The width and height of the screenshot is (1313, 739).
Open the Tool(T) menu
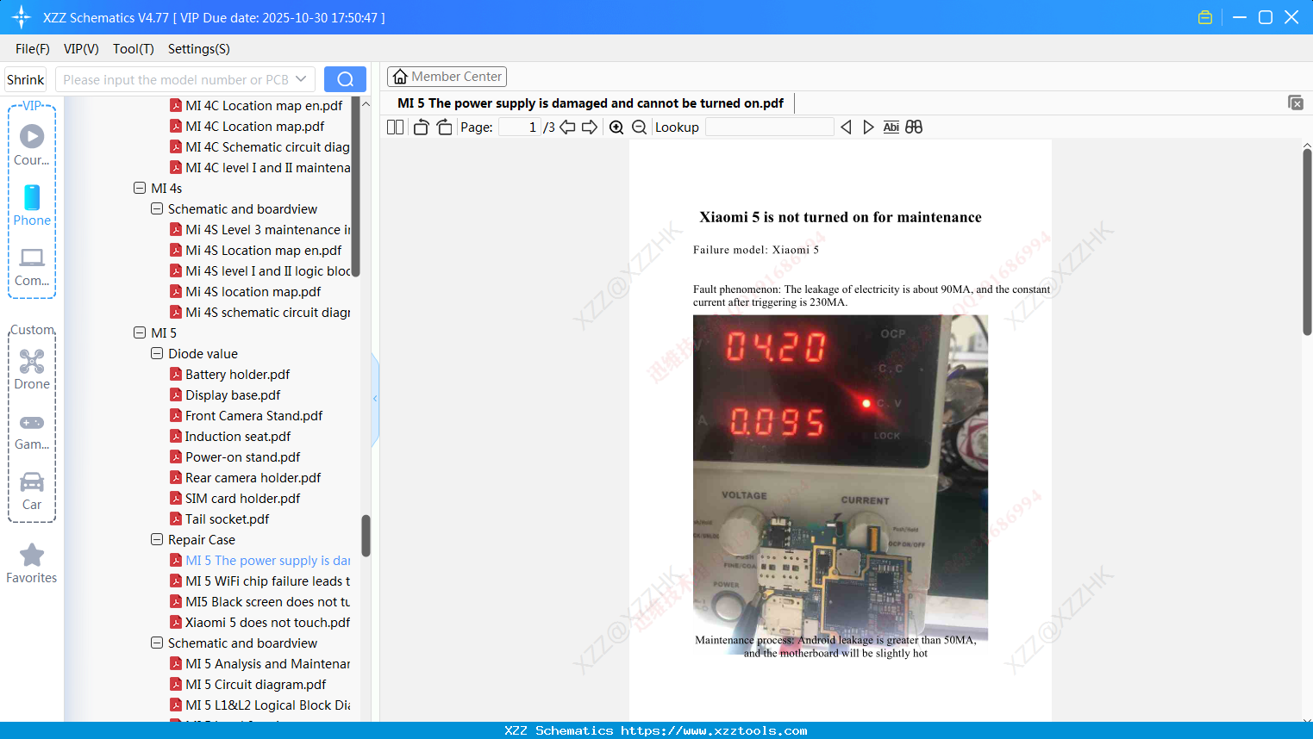133,49
